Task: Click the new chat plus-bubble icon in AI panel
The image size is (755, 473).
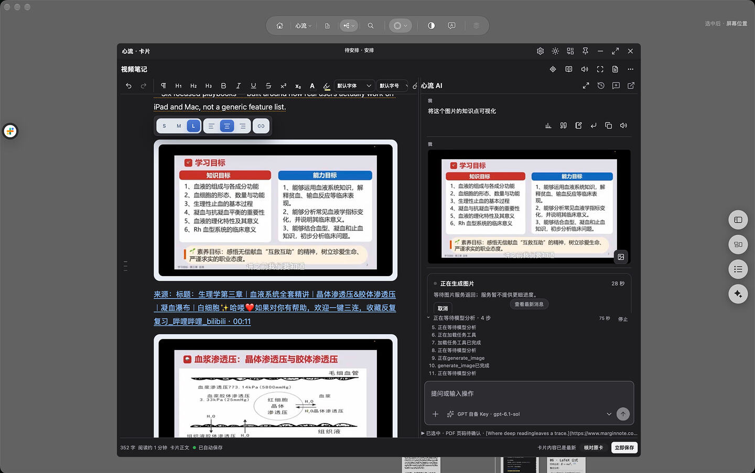Action: tap(616, 85)
